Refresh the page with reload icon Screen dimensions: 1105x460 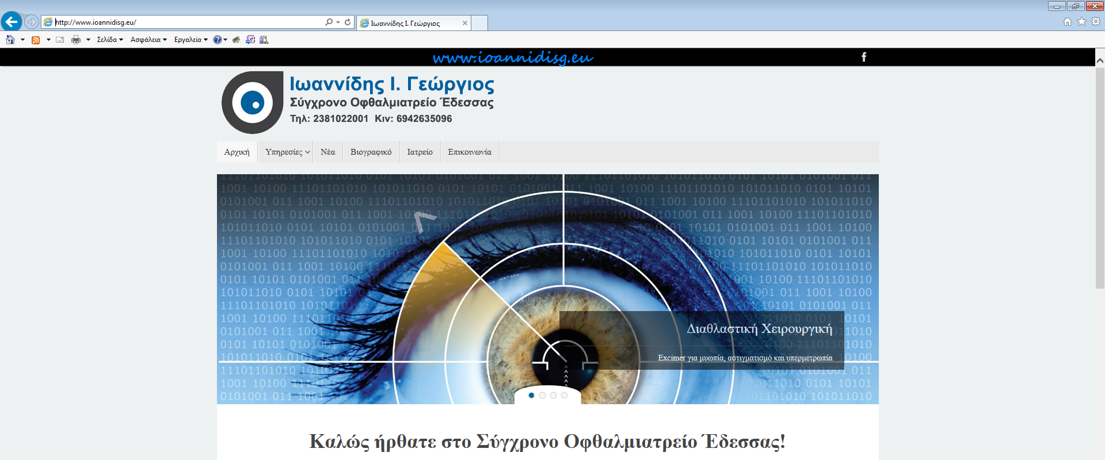pyautogui.click(x=348, y=22)
